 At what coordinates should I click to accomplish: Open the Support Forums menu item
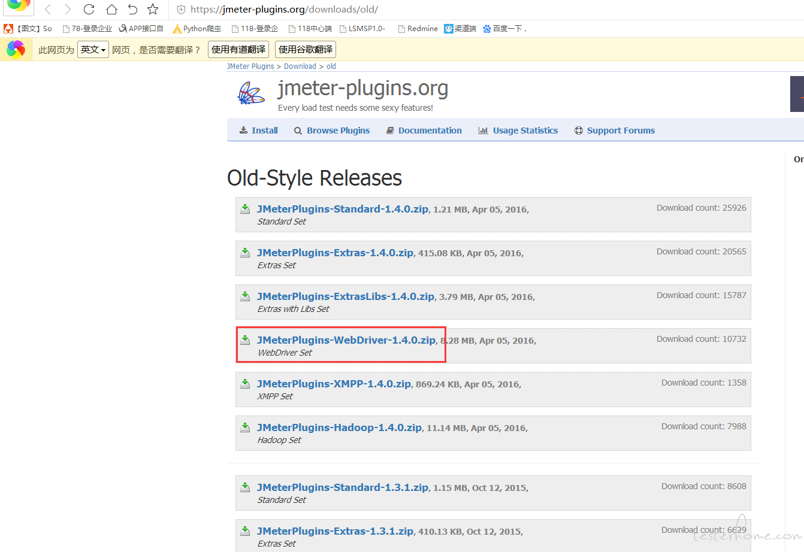pos(615,131)
